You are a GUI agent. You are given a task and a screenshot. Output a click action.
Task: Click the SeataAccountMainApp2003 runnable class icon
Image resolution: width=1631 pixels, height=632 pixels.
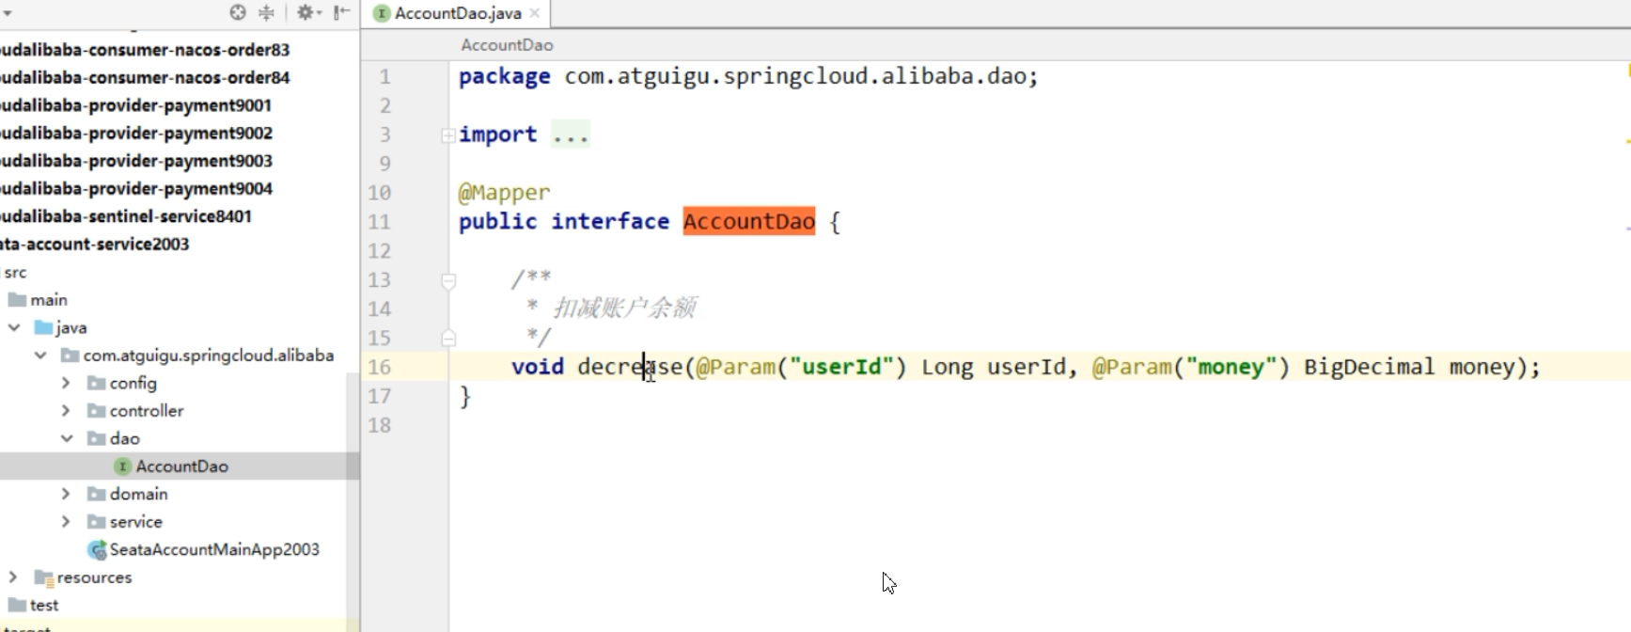coord(97,549)
